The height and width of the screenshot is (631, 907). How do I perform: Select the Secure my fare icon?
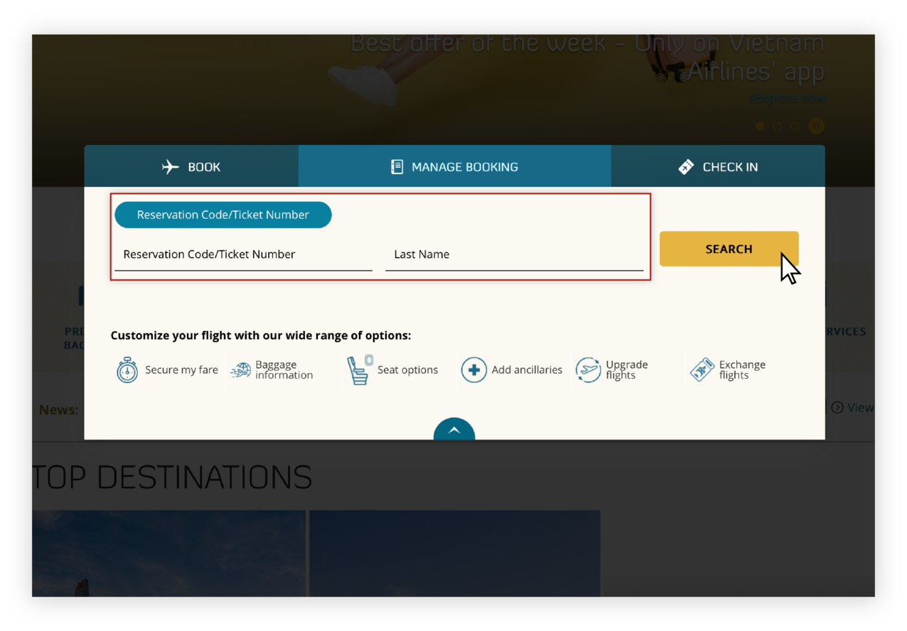click(x=128, y=370)
